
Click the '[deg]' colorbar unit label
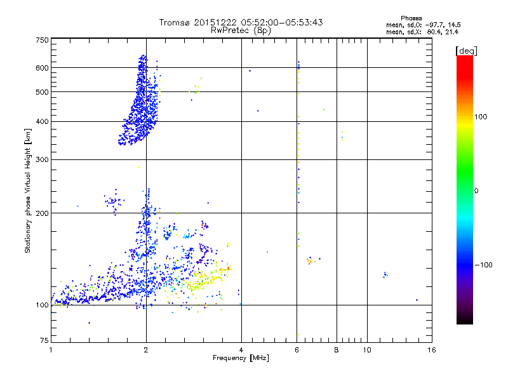[466, 51]
